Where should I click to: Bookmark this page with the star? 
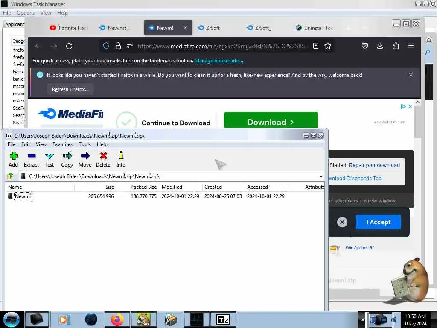pos(328,46)
